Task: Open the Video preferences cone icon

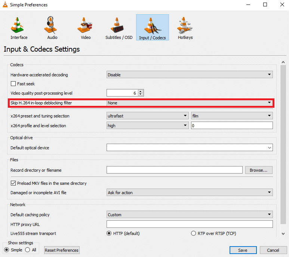Action: coord(84,25)
